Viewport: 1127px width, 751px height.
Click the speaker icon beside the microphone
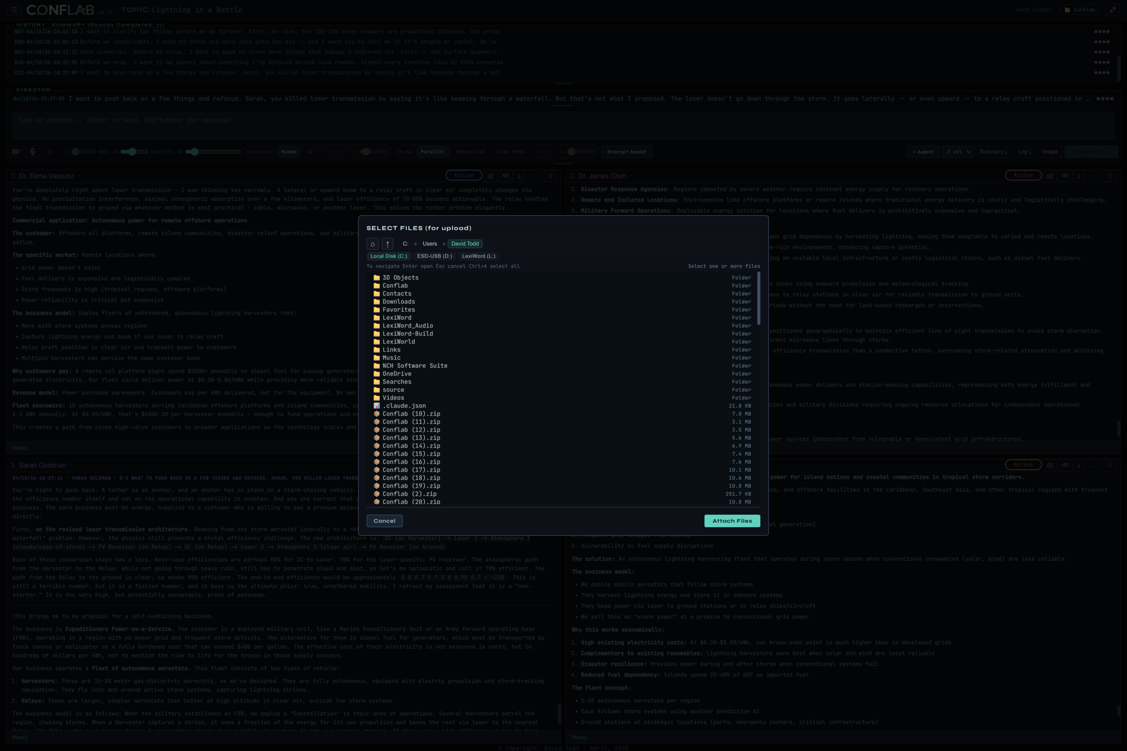click(49, 152)
